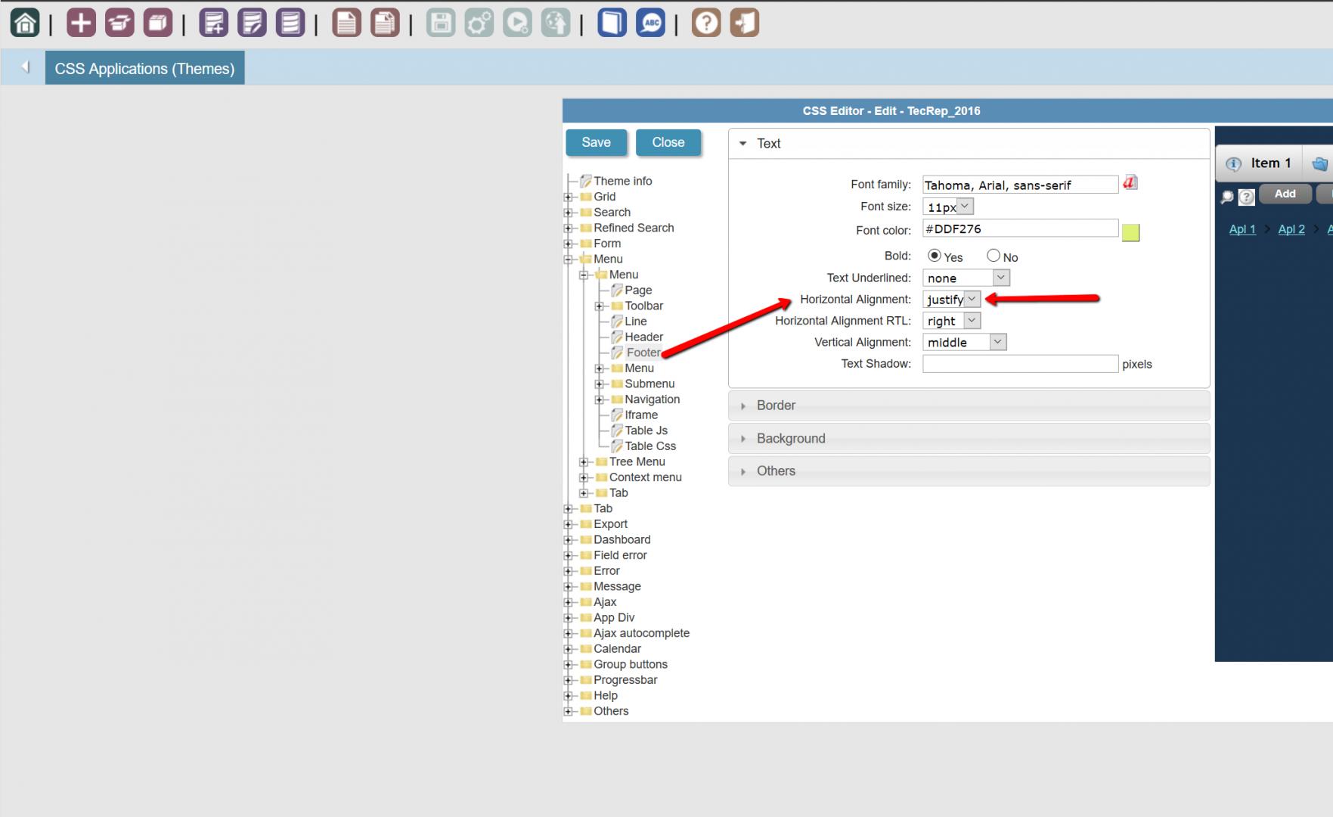Click the greyed gears generate icon
This screenshot has width=1333, height=817.
point(479,23)
